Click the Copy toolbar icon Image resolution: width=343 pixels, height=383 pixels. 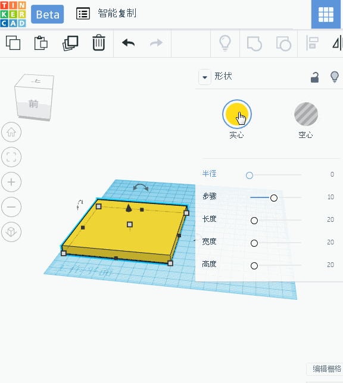[13, 43]
